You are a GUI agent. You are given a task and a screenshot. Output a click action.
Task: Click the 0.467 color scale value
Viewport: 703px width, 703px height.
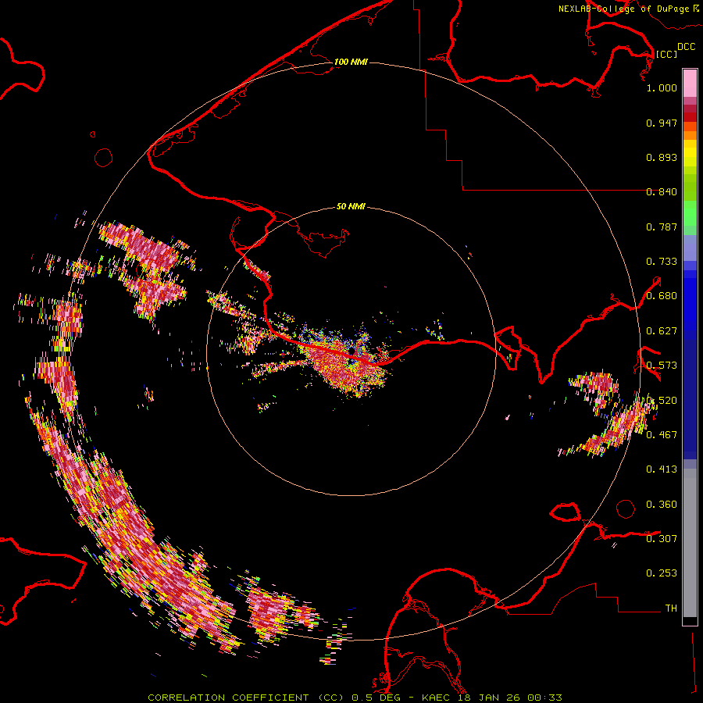point(662,435)
